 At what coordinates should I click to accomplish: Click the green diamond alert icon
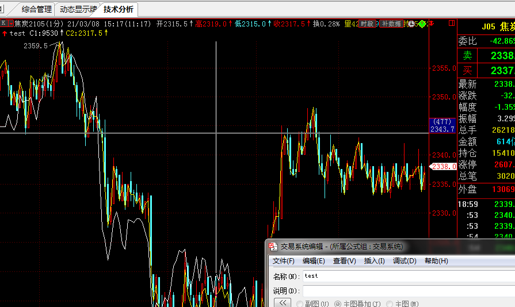click(x=422, y=24)
